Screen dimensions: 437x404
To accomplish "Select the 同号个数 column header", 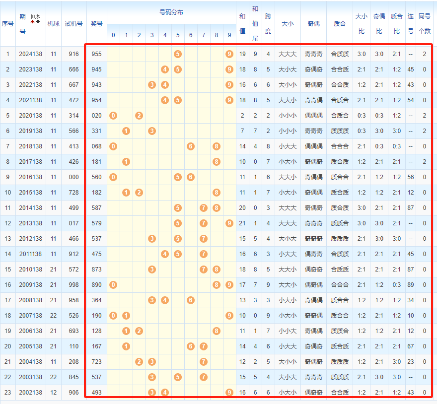I will 425,24.
